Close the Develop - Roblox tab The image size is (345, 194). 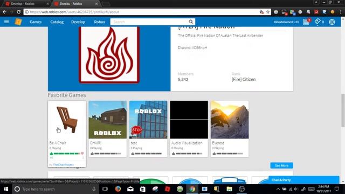tap(48, 4)
